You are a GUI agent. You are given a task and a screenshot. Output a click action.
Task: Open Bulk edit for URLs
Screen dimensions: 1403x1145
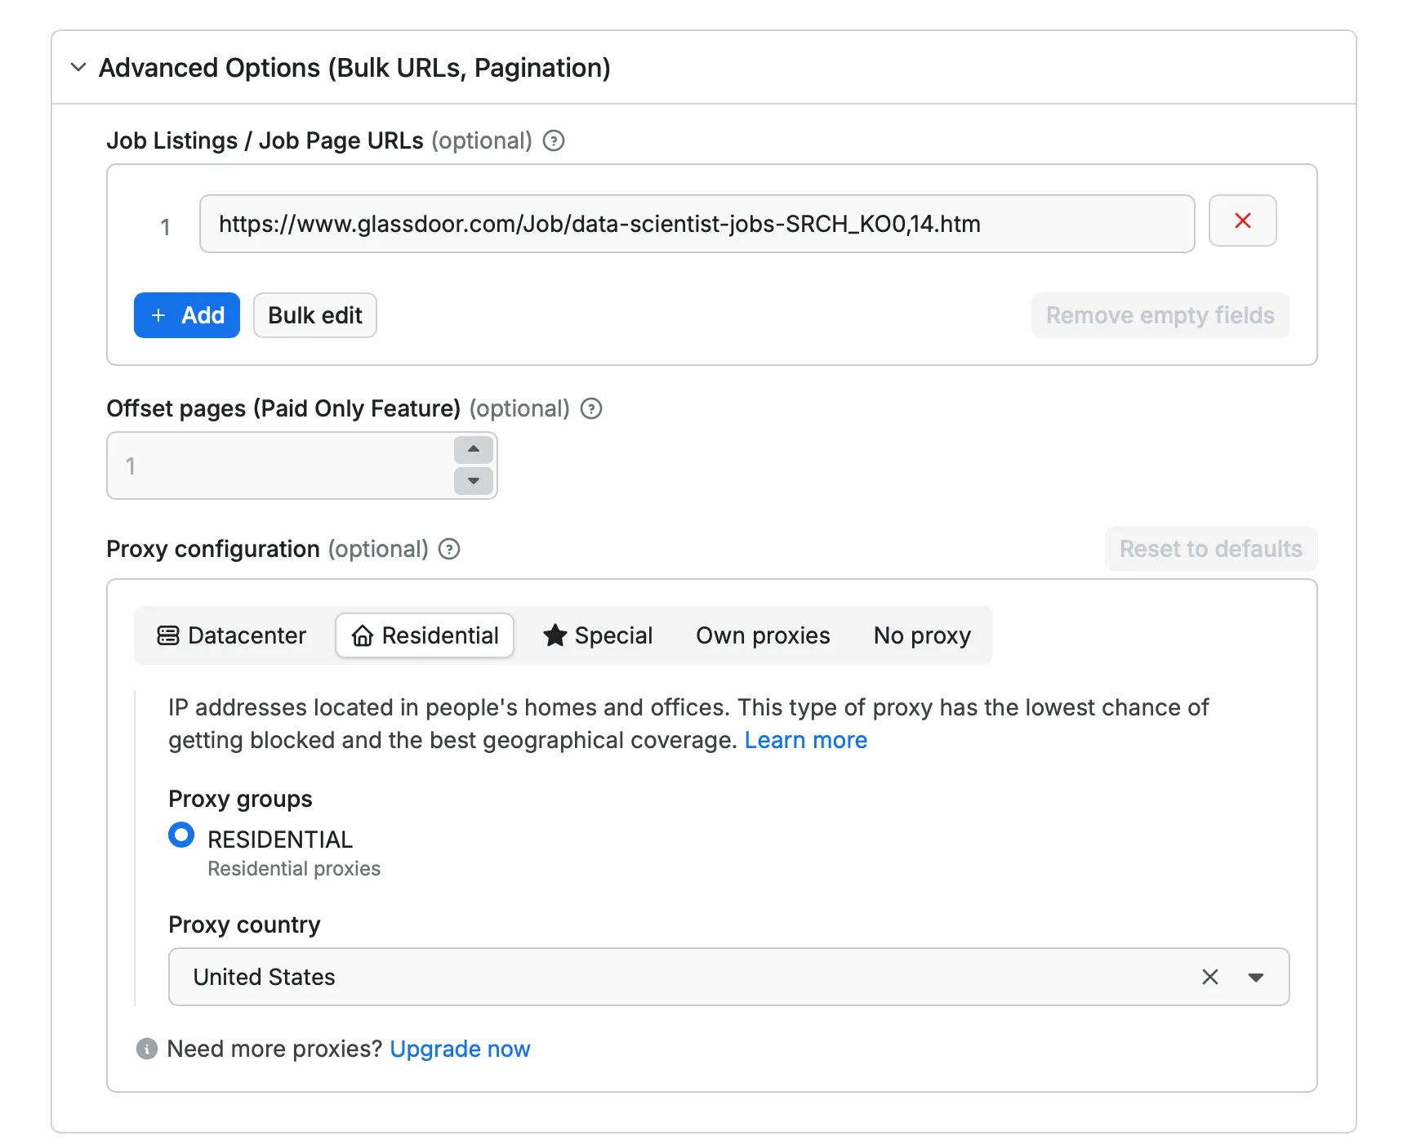click(314, 315)
